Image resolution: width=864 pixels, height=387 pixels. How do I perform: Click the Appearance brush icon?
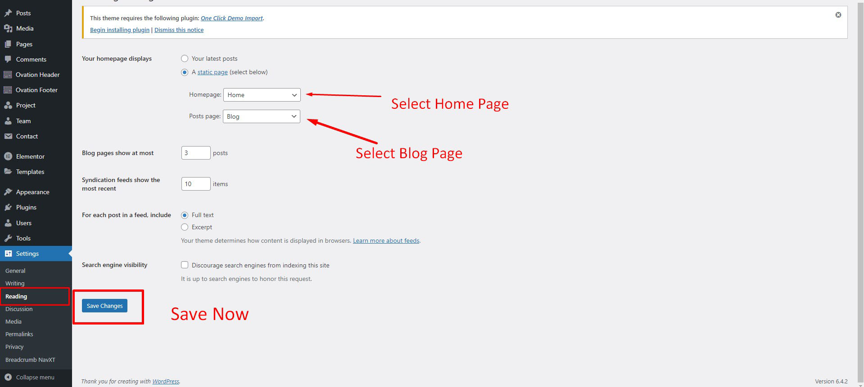coord(8,192)
